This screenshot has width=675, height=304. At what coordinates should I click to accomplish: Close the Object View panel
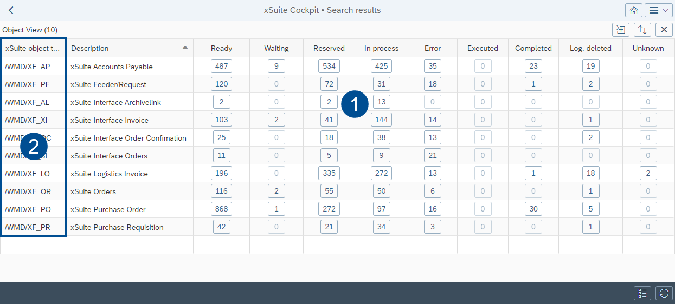pyautogui.click(x=664, y=30)
